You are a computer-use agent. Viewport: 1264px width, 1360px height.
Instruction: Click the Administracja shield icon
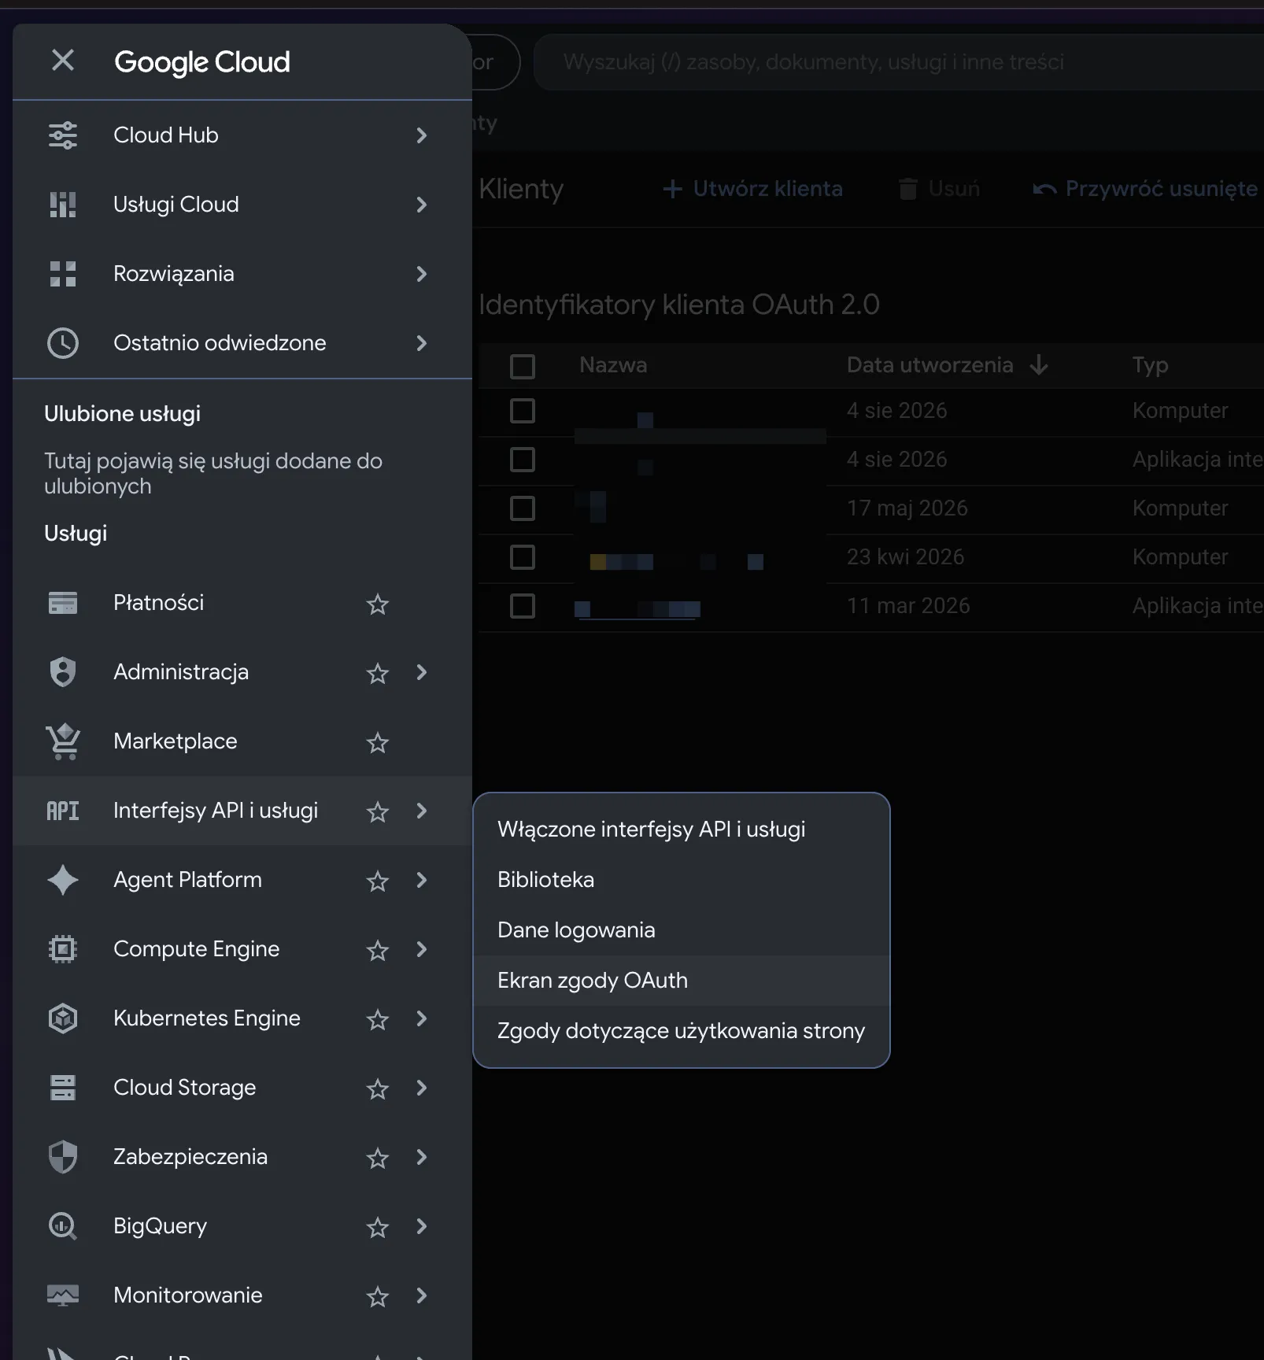tap(63, 672)
